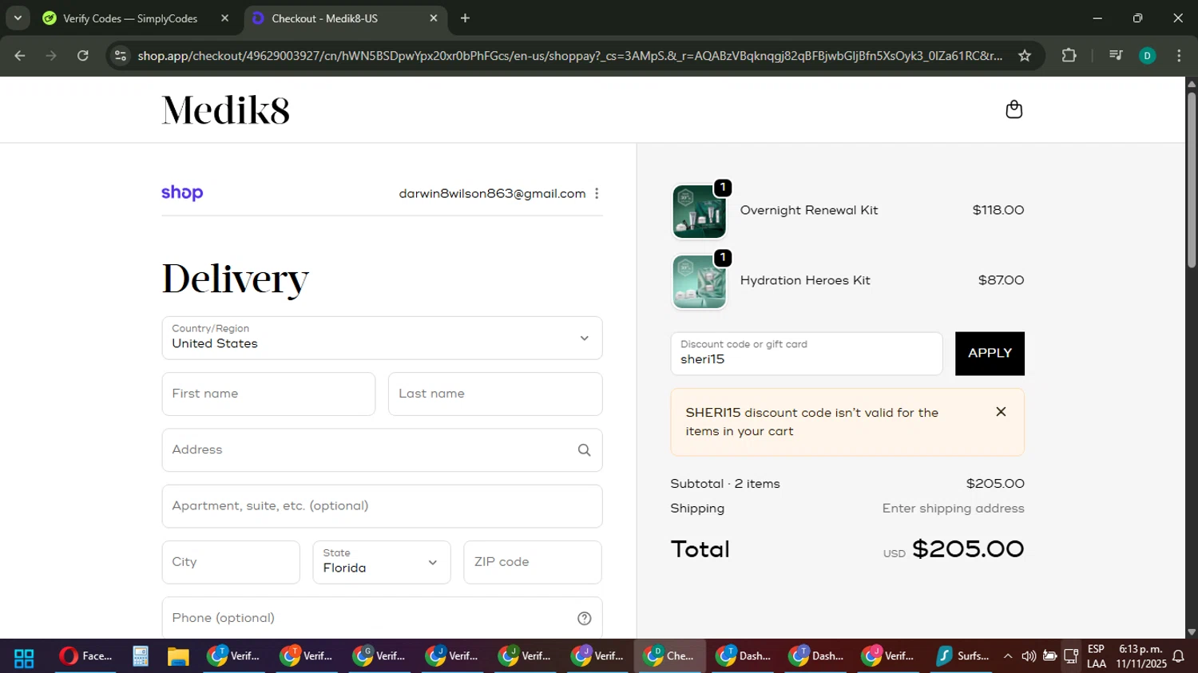Click the Hydration Heroes Kit product name

pyautogui.click(x=805, y=280)
